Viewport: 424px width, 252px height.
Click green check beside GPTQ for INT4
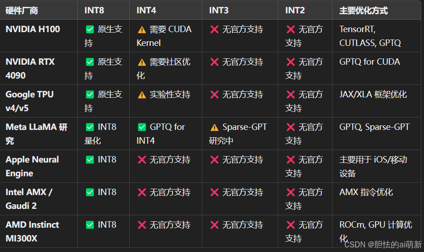142,127
